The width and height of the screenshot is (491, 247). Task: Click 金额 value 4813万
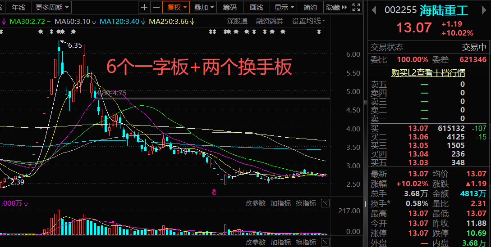473,193
